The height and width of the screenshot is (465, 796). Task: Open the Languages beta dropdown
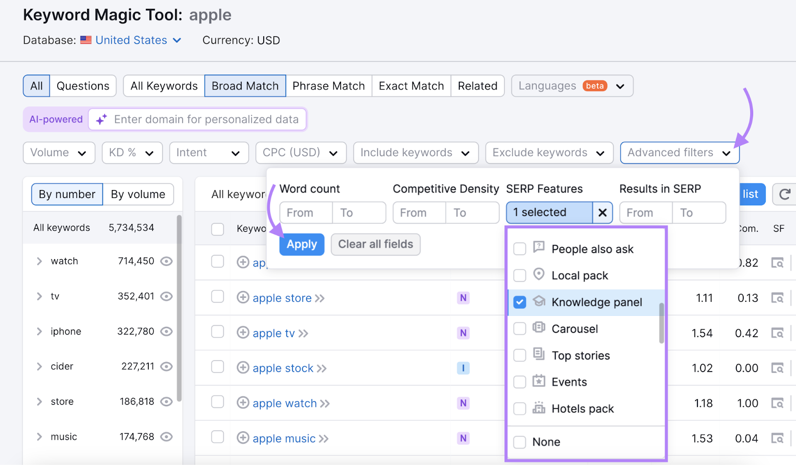pos(571,86)
